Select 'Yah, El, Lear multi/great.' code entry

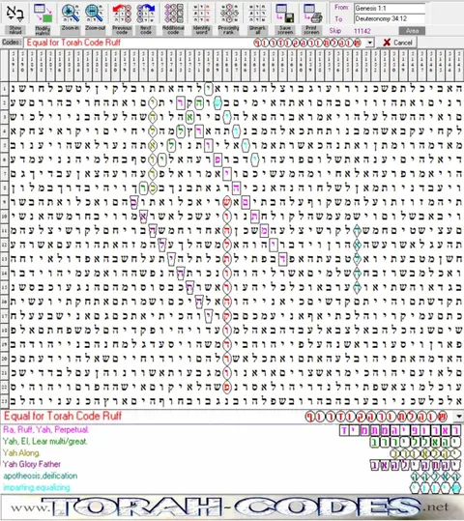click(x=44, y=441)
